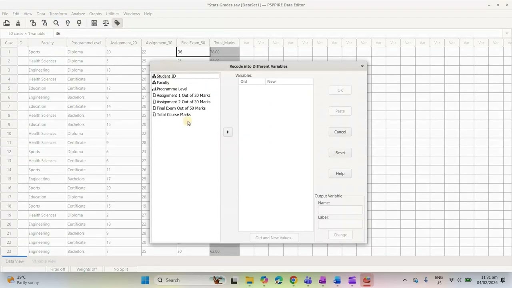512x288 pixels.
Task: Open the Utilities menu
Action: click(112, 14)
